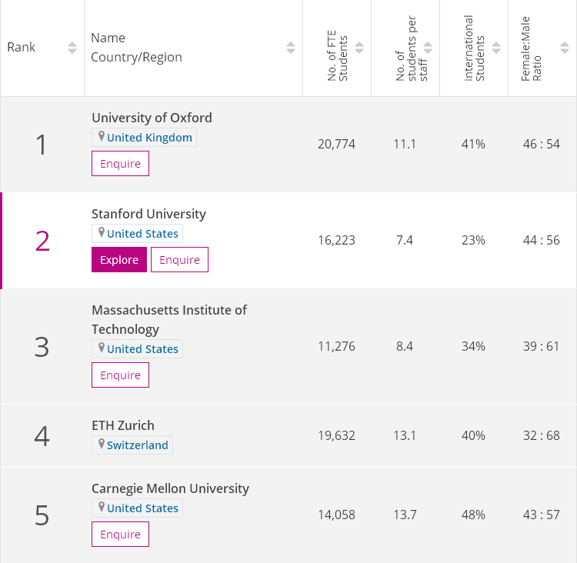
Task: Select the rank 2 Stanford row
Action: point(42,241)
